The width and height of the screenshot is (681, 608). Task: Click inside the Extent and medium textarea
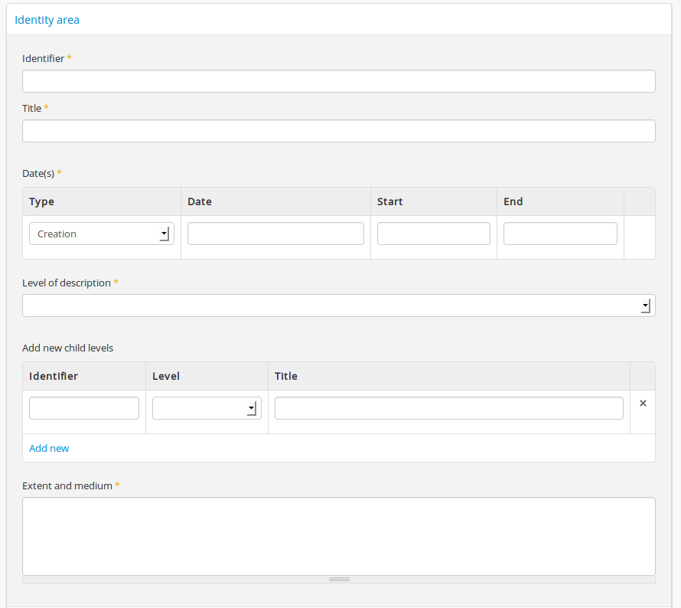coord(339,537)
